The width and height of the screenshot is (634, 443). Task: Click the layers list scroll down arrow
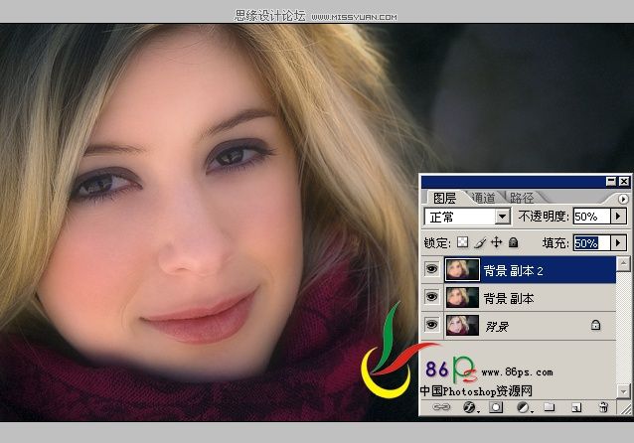pos(623,391)
